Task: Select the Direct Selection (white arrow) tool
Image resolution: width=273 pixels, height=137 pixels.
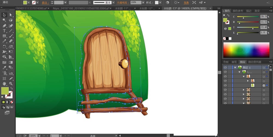Action: tap(11, 15)
